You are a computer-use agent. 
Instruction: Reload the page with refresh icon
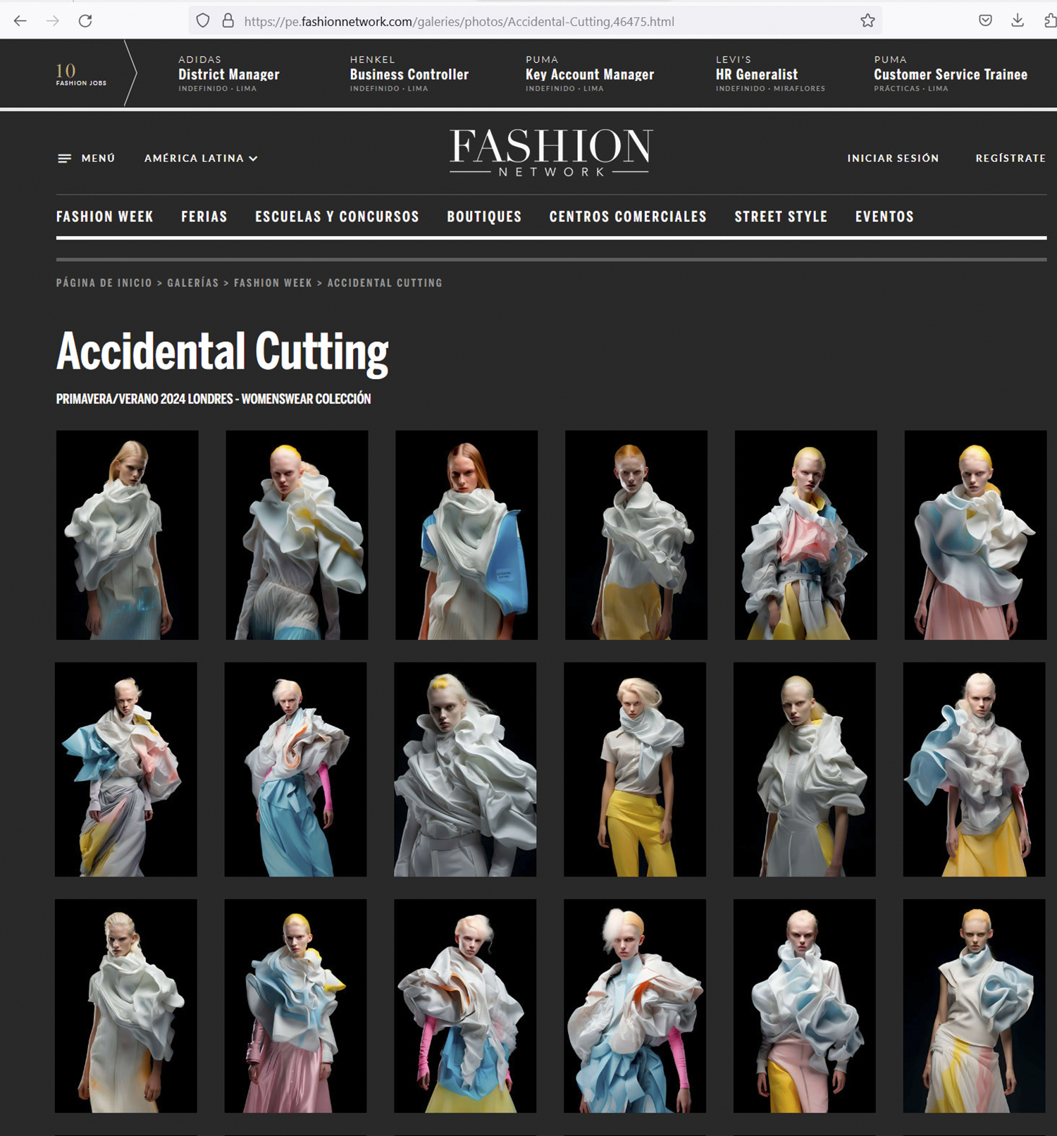85,21
